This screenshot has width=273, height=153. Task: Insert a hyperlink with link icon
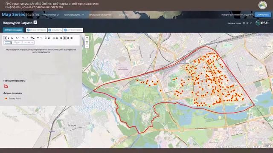(38, 38)
